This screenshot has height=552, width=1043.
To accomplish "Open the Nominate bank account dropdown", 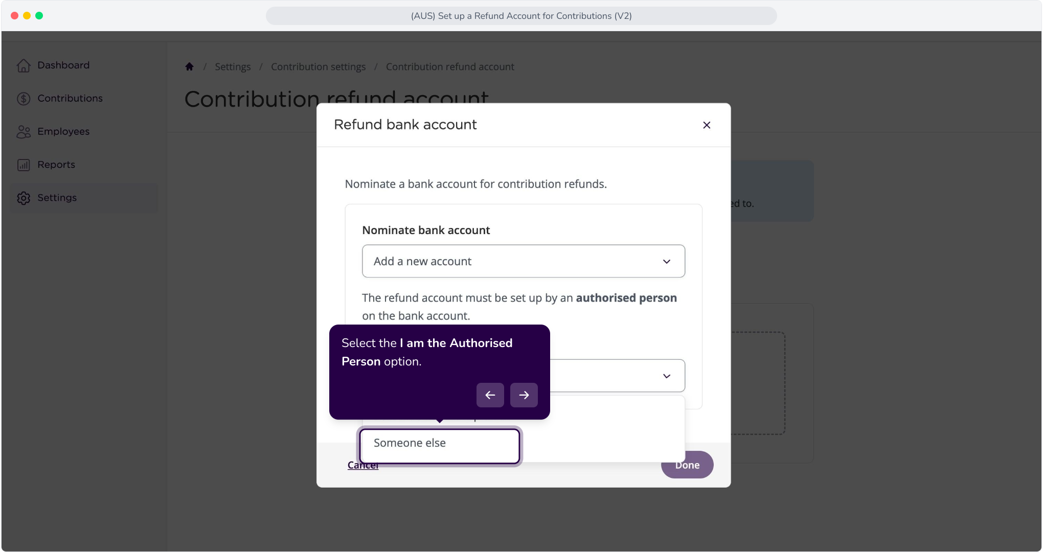I will [524, 261].
